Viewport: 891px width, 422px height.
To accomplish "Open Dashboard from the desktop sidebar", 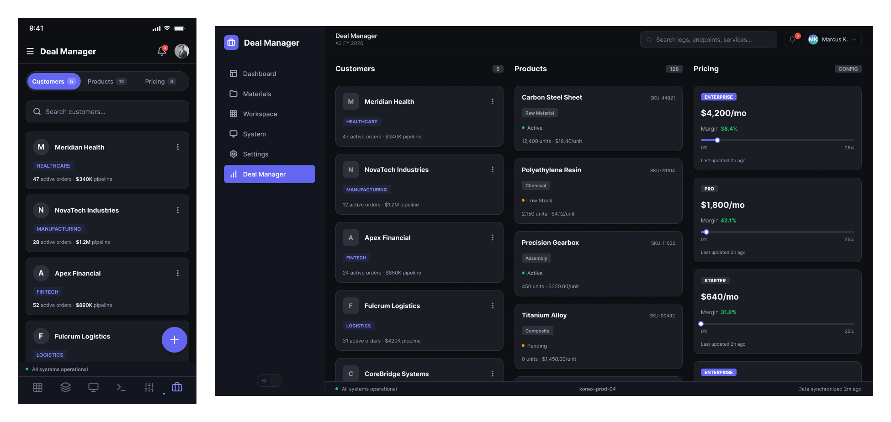I will (270, 74).
